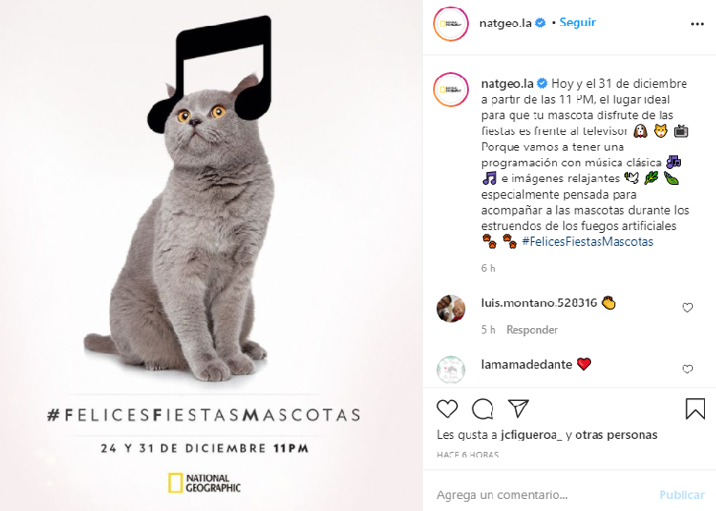This screenshot has width=716, height=511.
Task: Like luis.montano.528316's comment
Action: tap(687, 308)
